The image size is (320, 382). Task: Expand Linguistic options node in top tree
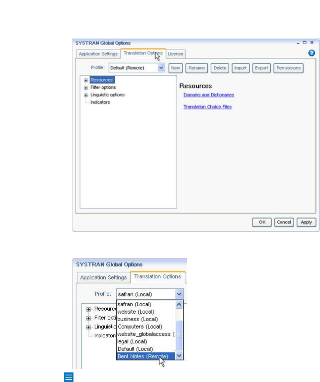pos(86,95)
